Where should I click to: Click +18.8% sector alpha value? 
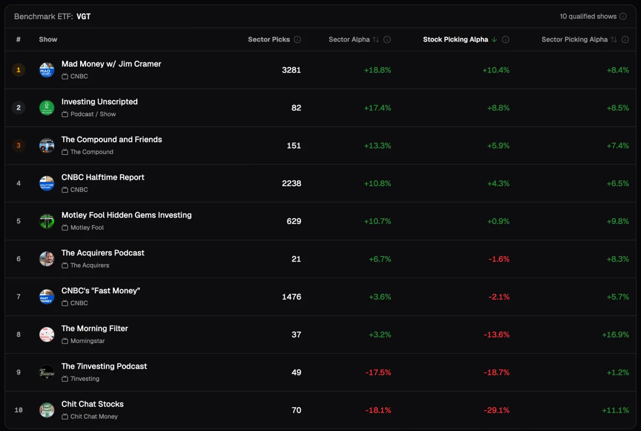click(x=378, y=70)
